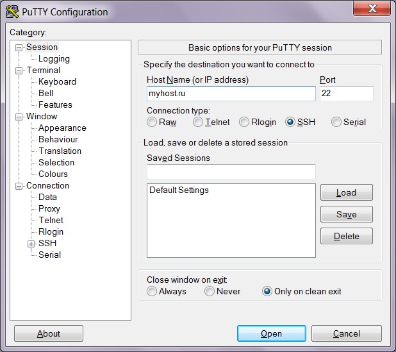Click the Delete session button
396x352 pixels.
coord(347,236)
